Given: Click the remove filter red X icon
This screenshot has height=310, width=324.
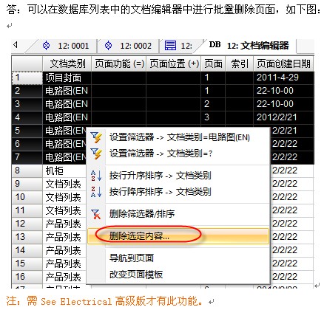Looking at the screenshot, I should pyautogui.click(x=95, y=214).
